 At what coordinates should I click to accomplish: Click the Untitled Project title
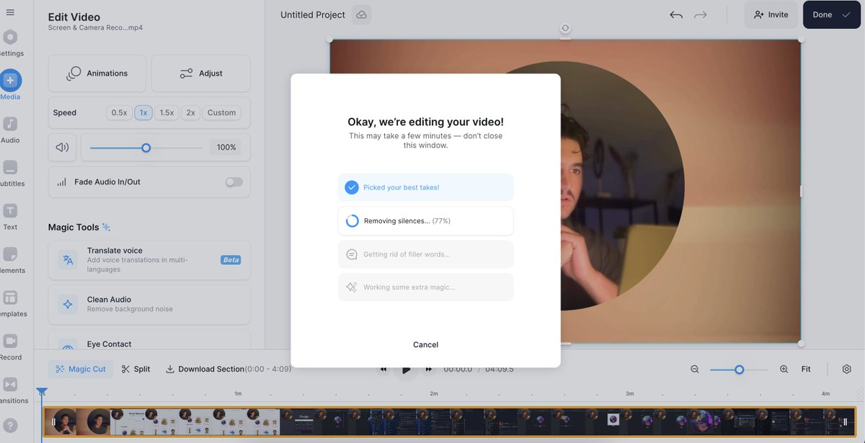tap(312, 14)
